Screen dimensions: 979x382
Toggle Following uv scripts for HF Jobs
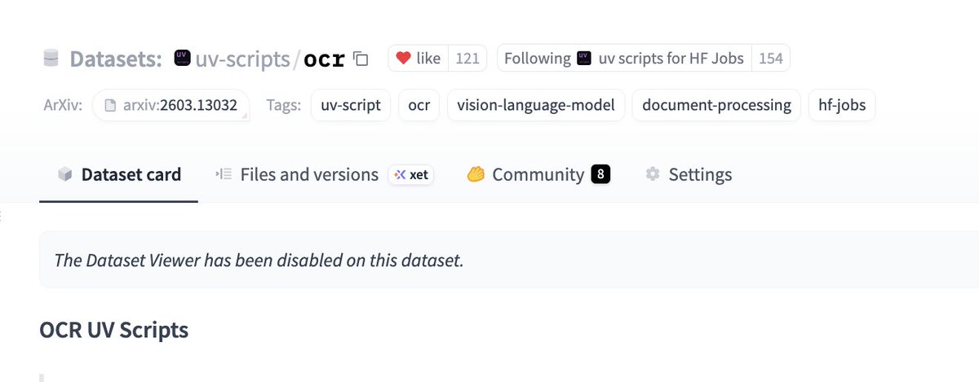pos(624,58)
